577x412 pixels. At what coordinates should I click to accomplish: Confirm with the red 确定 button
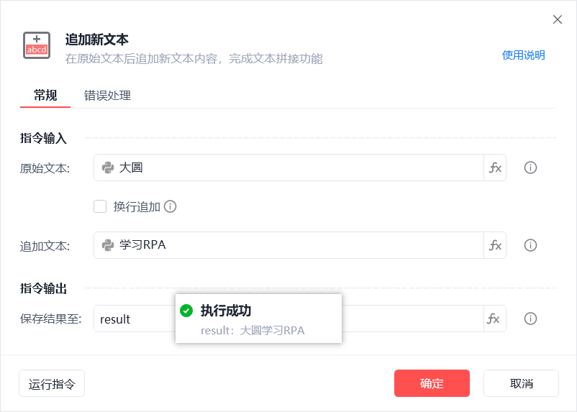pyautogui.click(x=432, y=383)
